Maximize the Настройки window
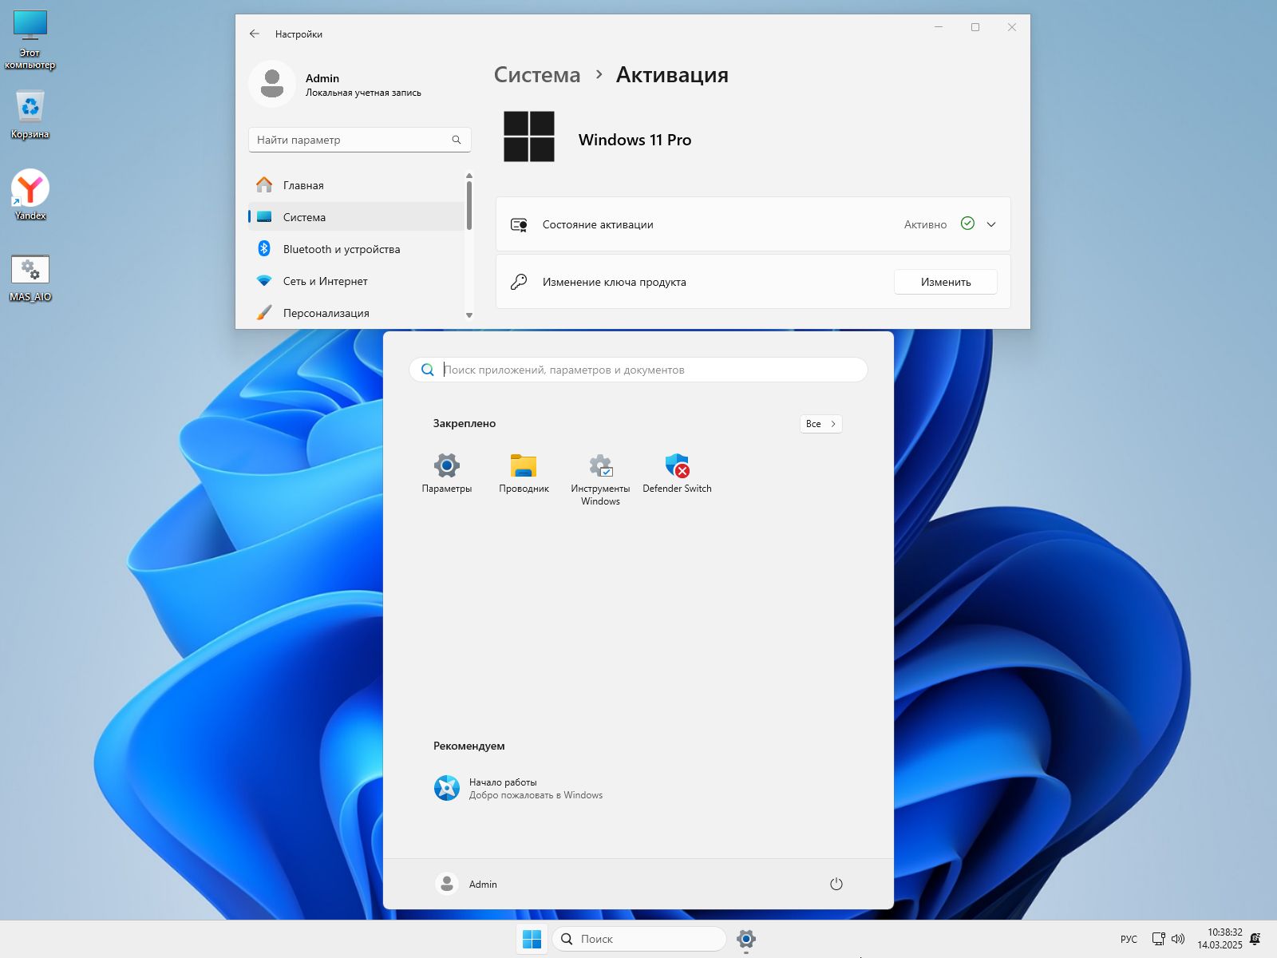This screenshot has height=958, width=1277. [x=975, y=27]
